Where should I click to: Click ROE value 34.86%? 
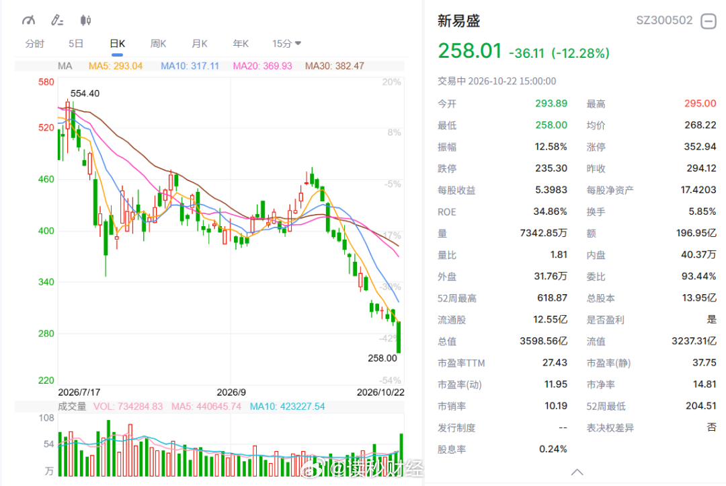click(550, 211)
